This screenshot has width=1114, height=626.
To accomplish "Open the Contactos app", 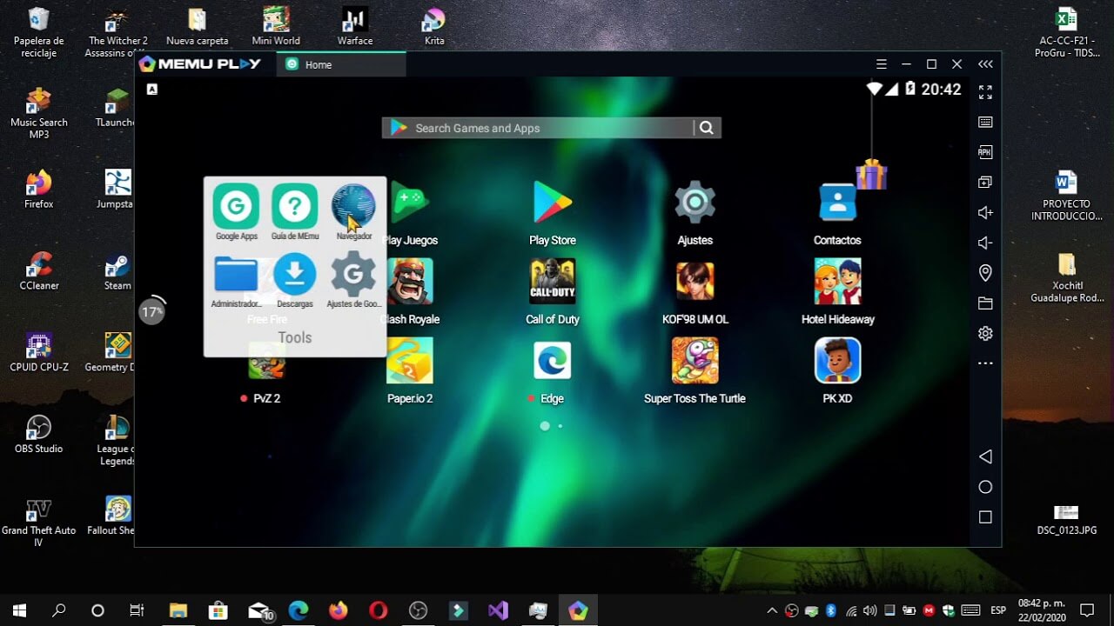I will 837,203.
